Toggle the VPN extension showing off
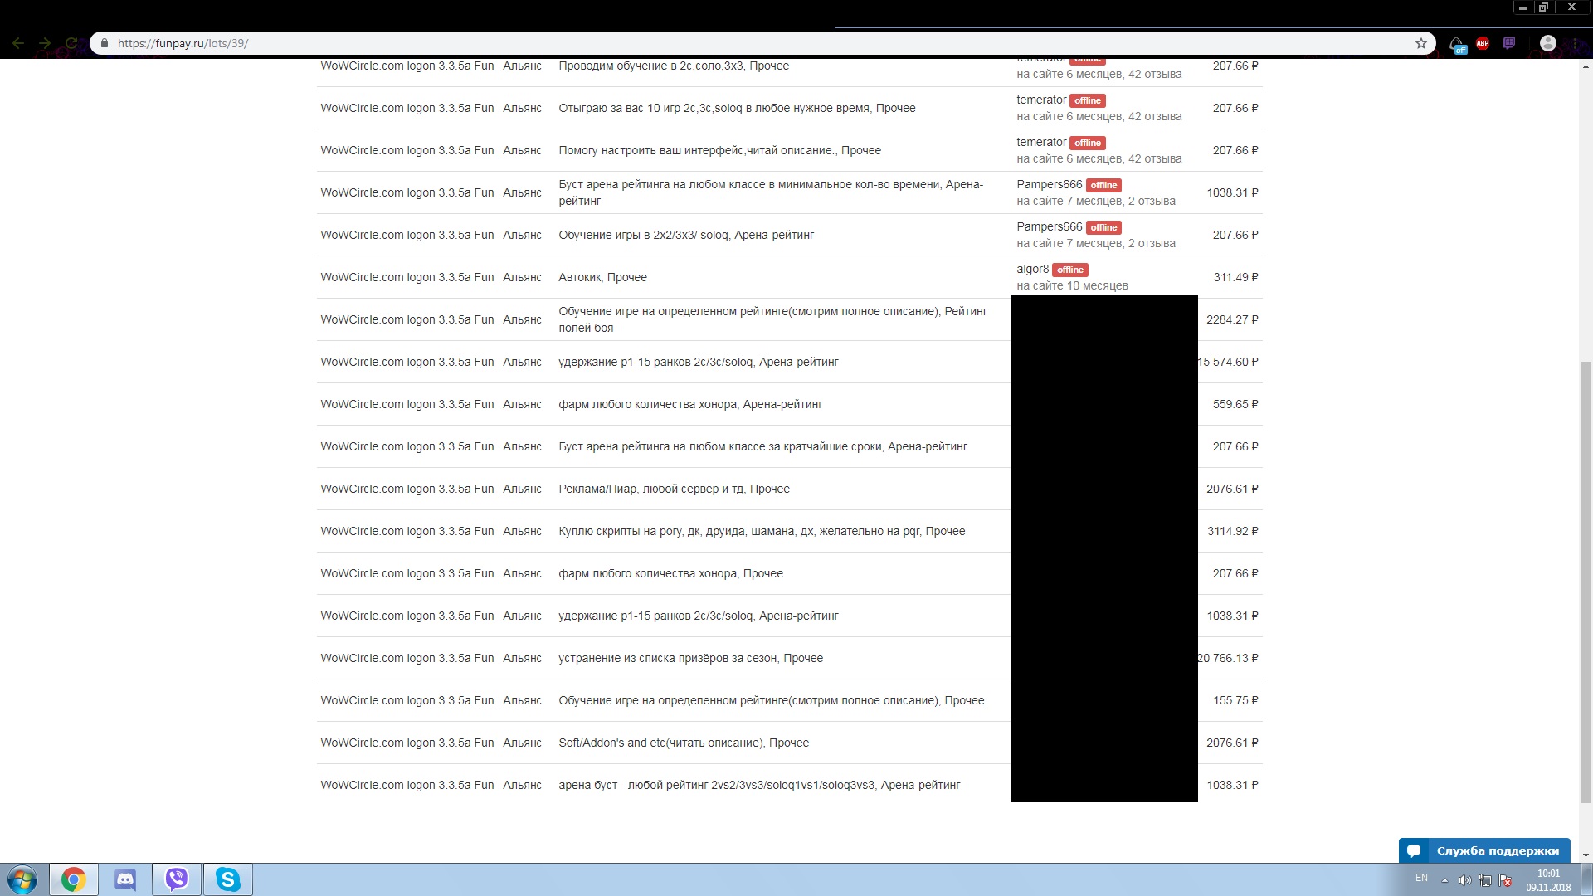 click(1457, 44)
